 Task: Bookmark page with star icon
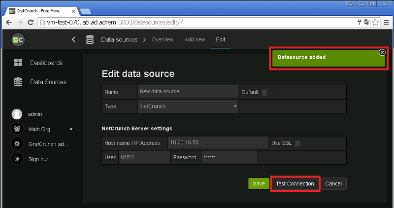[x=375, y=22]
